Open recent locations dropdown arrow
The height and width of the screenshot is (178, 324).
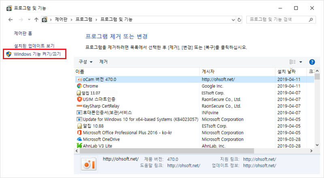point(29,19)
